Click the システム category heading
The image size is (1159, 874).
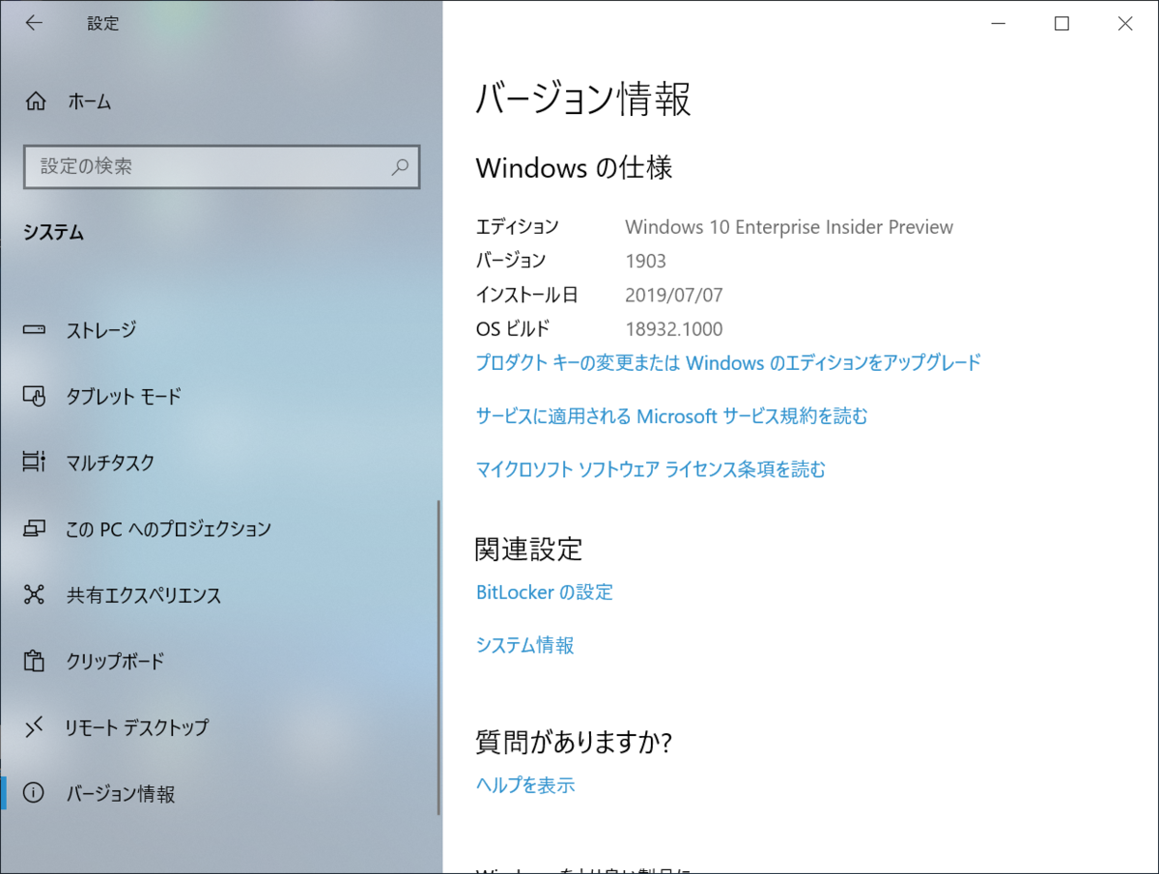(54, 233)
